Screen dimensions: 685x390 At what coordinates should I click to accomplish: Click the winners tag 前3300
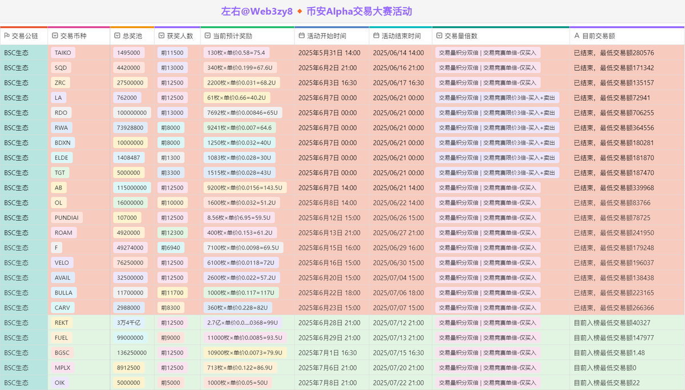[x=171, y=172]
